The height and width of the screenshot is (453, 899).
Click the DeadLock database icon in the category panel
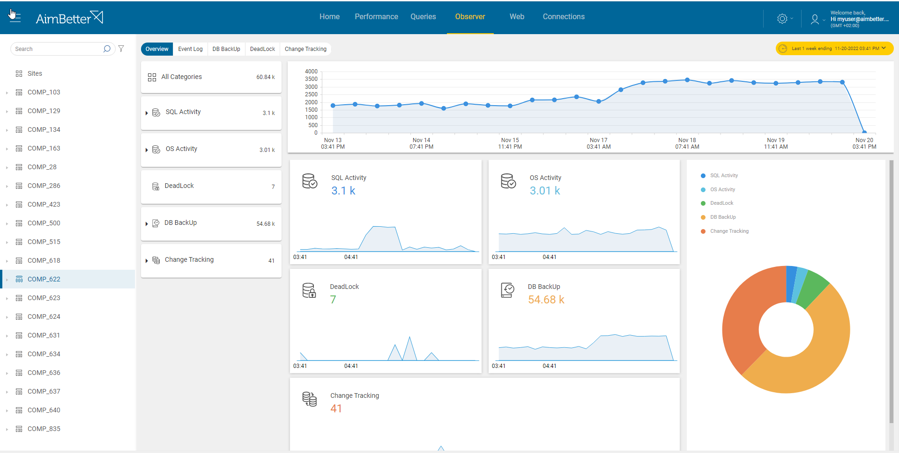pos(155,186)
